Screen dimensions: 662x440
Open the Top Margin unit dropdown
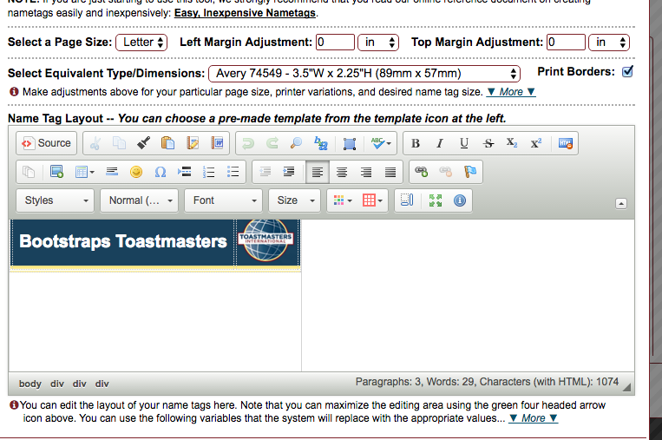pos(609,43)
